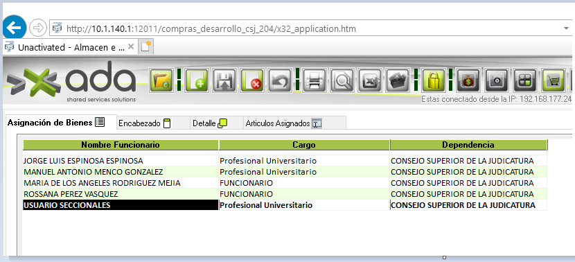Click the browser back arrow button

15,28
